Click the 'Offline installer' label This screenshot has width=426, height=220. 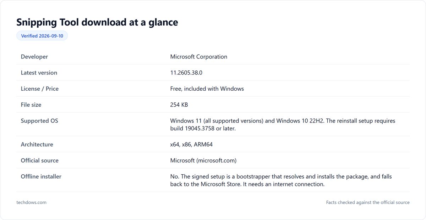(x=41, y=176)
